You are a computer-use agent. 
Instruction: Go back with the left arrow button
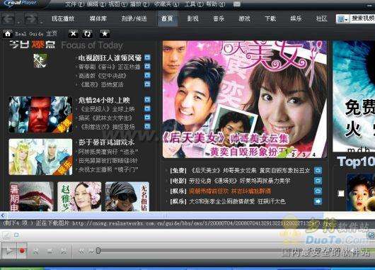tap(8, 19)
